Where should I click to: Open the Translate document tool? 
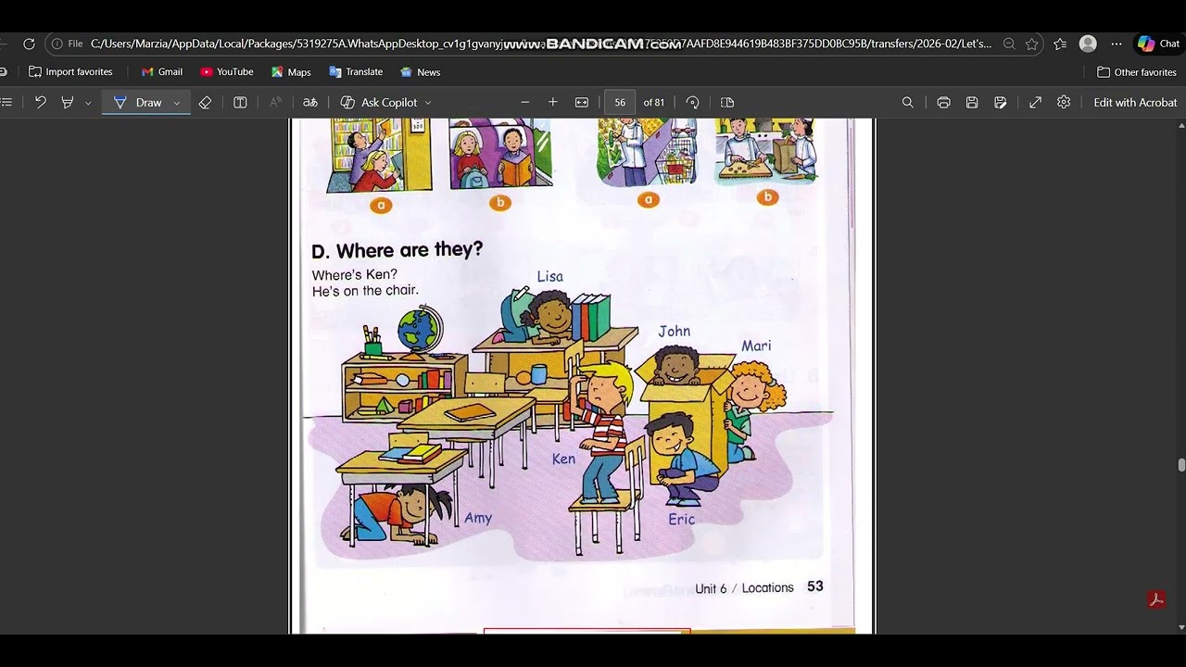(310, 103)
